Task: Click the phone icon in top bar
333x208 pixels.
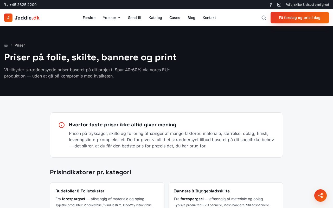Action: (x=6, y=5)
